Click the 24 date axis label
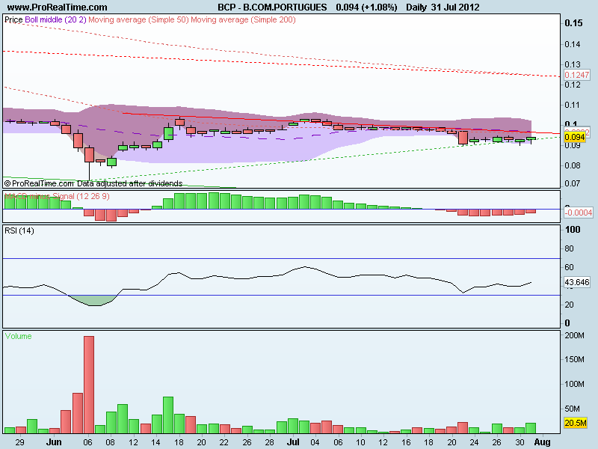Screen dimensions: 598x449 (474, 442)
